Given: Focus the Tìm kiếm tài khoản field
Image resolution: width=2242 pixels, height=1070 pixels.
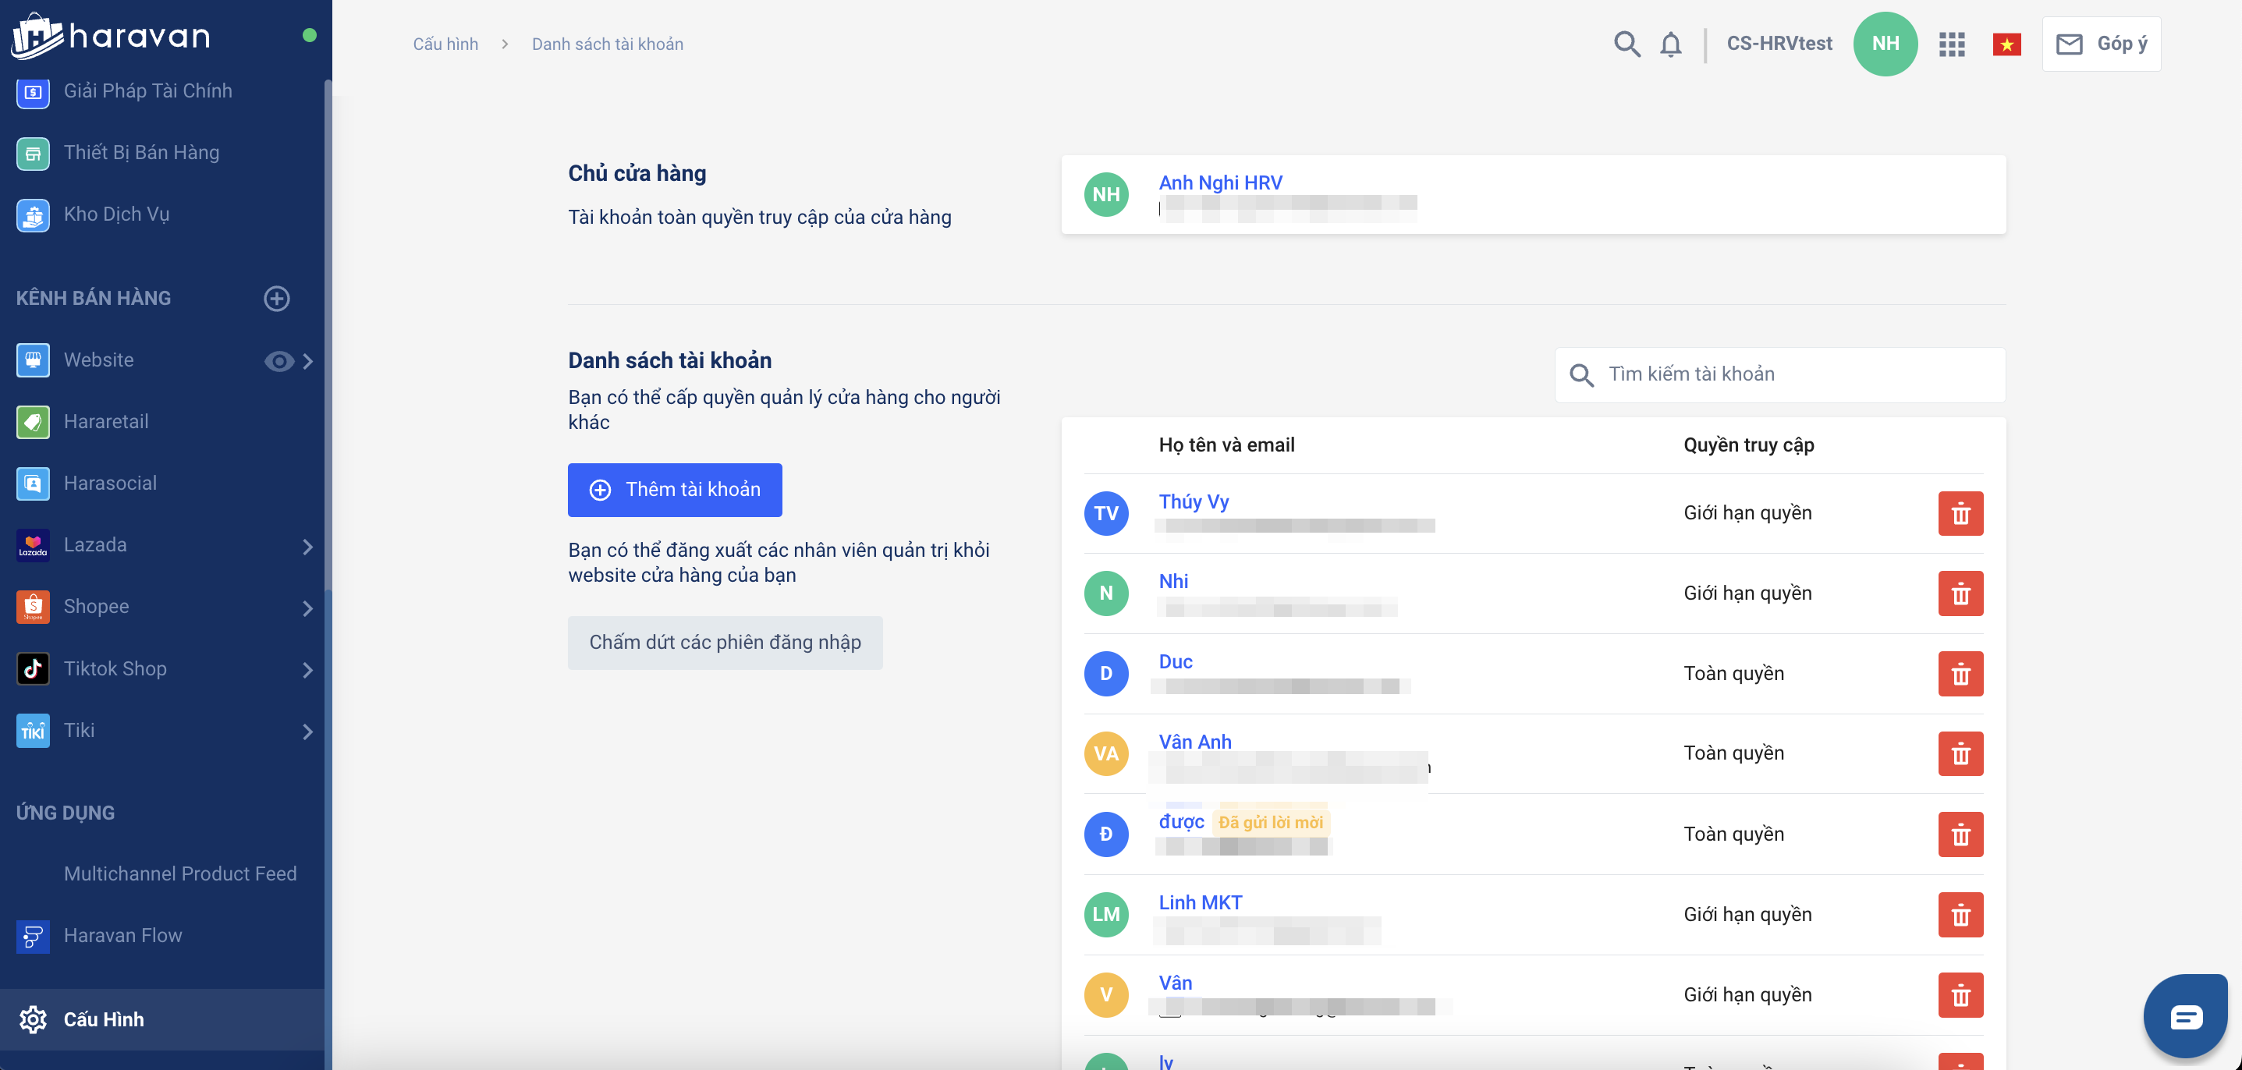Looking at the screenshot, I should coord(1780,374).
